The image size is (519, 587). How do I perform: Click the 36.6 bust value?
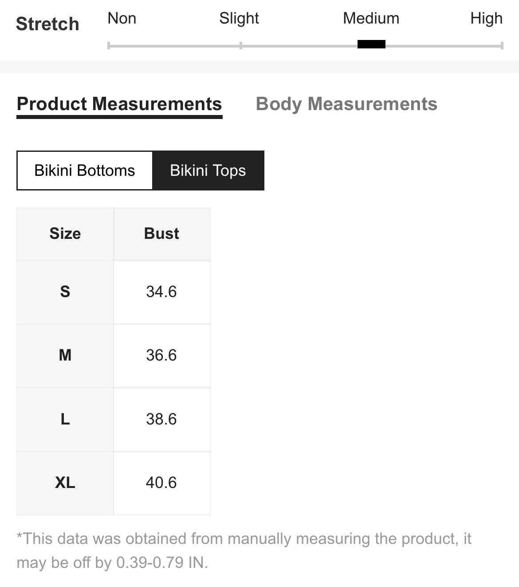[161, 355]
